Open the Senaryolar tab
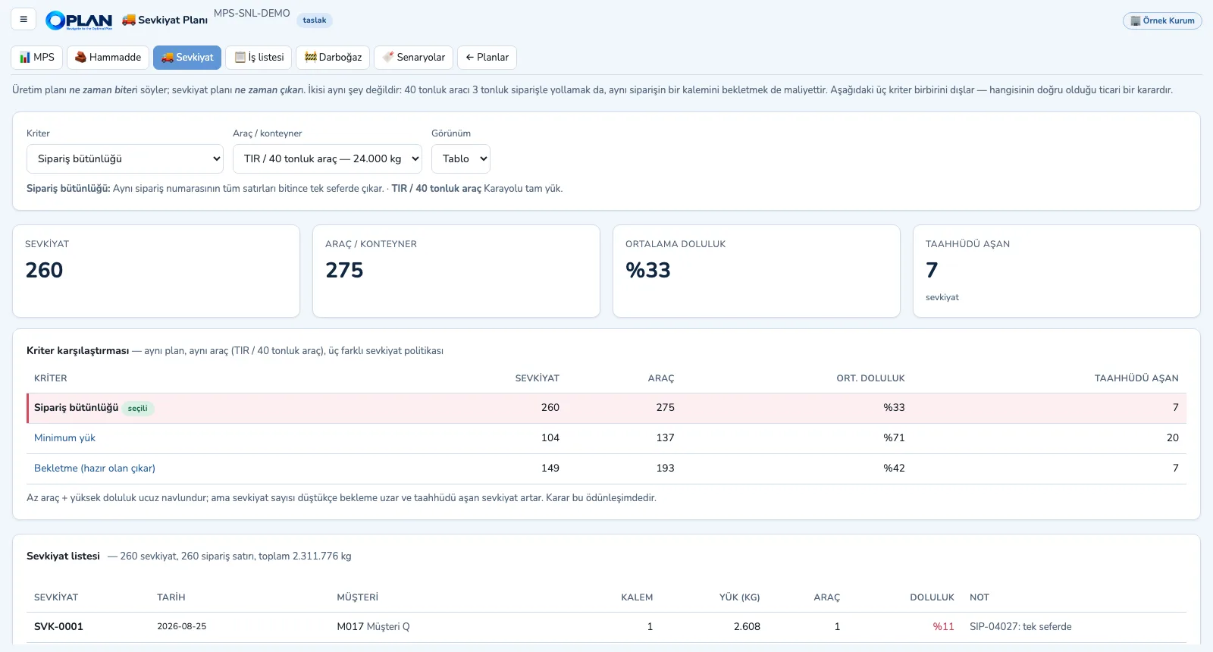 click(413, 58)
